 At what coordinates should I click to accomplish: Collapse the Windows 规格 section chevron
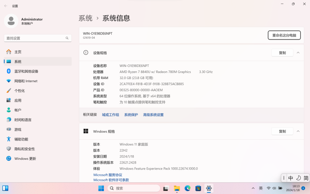(x=298, y=131)
